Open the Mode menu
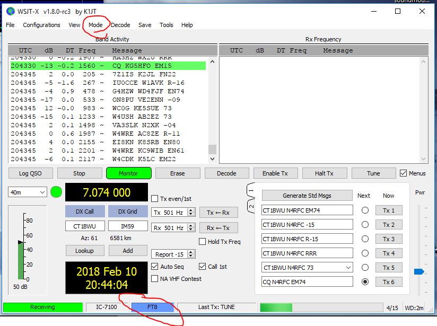 (95, 25)
